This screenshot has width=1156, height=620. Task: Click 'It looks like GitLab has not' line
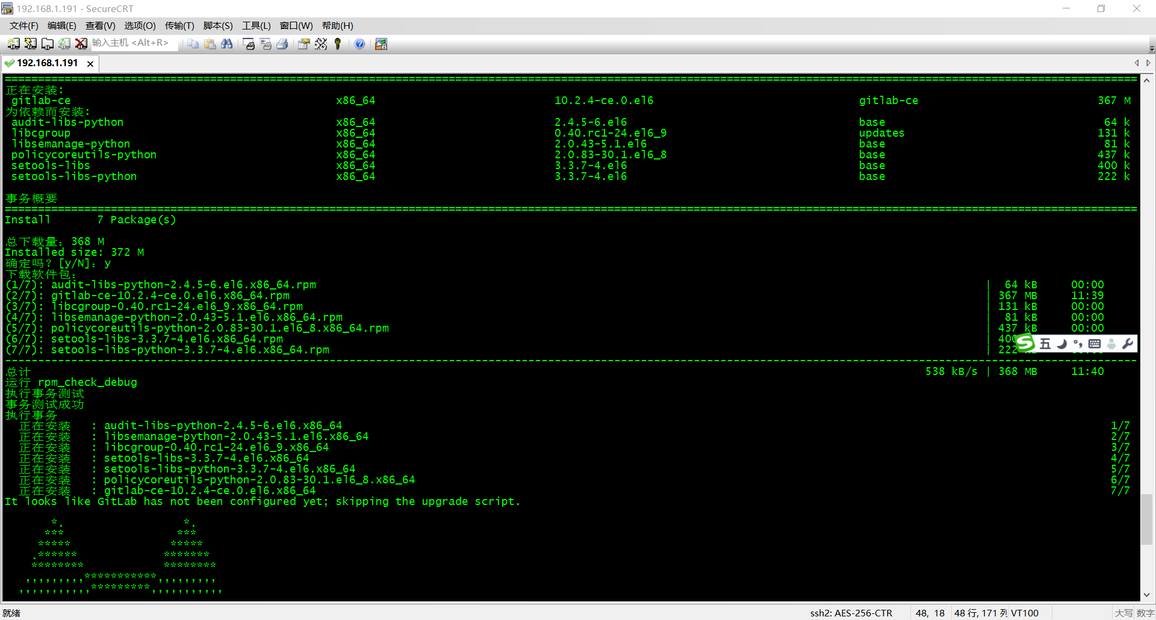click(x=263, y=501)
